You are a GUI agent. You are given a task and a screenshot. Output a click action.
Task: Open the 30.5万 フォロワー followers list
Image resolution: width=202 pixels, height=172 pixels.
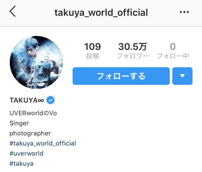[x=133, y=51]
